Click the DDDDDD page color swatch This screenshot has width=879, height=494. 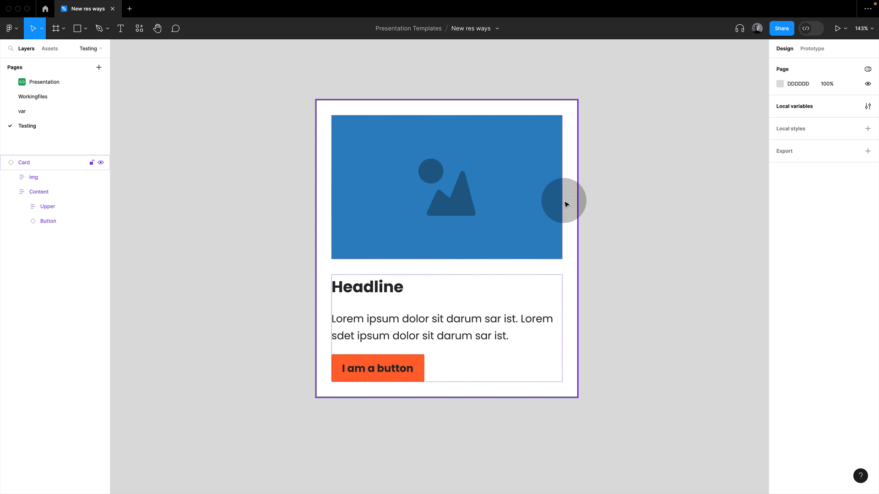point(780,84)
